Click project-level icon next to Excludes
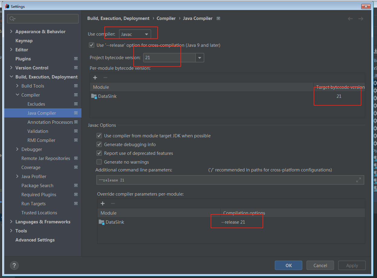This screenshot has height=278, width=377. pyautogui.click(x=76, y=104)
